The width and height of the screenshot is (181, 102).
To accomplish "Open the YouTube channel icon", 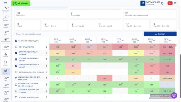I will point(170,3).
